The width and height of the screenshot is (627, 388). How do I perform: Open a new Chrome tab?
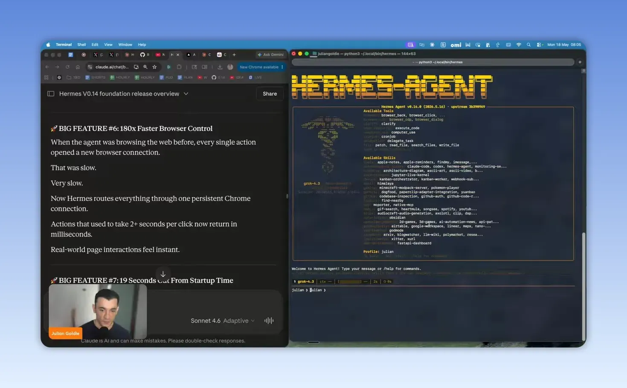(234, 55)
